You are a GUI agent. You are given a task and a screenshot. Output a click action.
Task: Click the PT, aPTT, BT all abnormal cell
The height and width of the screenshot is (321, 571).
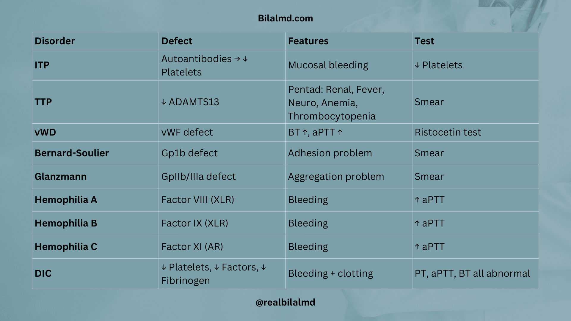pos(472,273)
